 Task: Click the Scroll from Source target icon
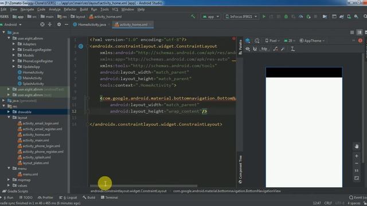pos(42,24)
